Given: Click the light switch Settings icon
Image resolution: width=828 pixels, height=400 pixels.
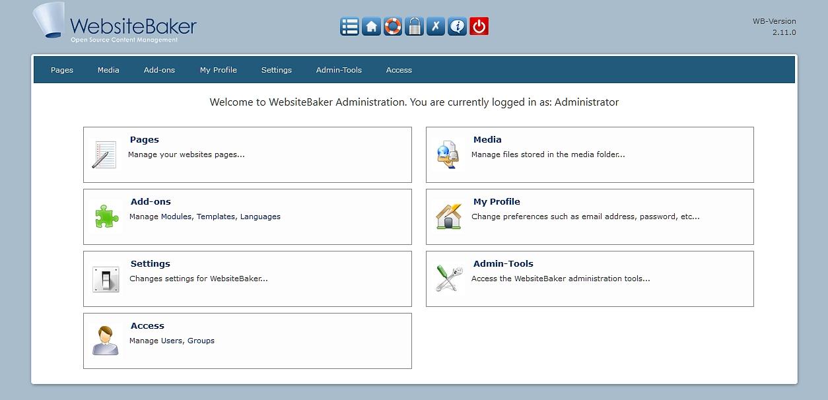Looking at the screenshot, I should tap(106, 279).
